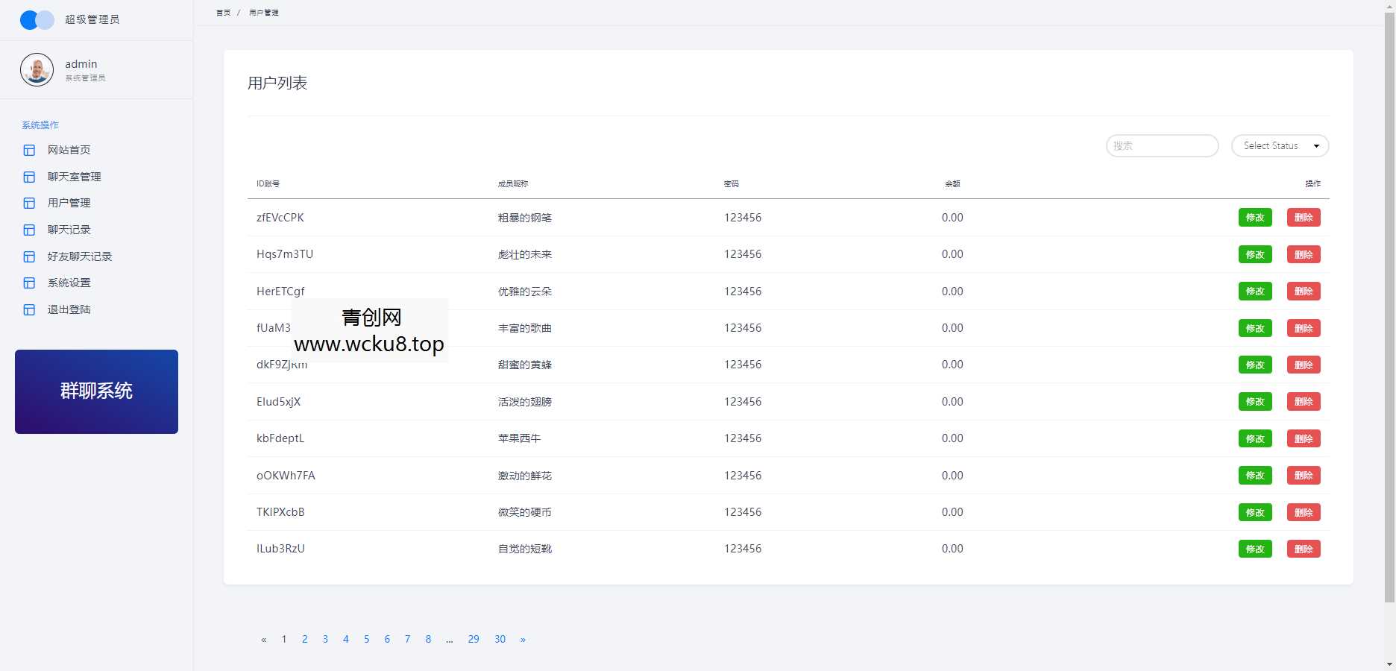
Task: Open 首页 in the breadcrumb
Action: tap(223, 13)
